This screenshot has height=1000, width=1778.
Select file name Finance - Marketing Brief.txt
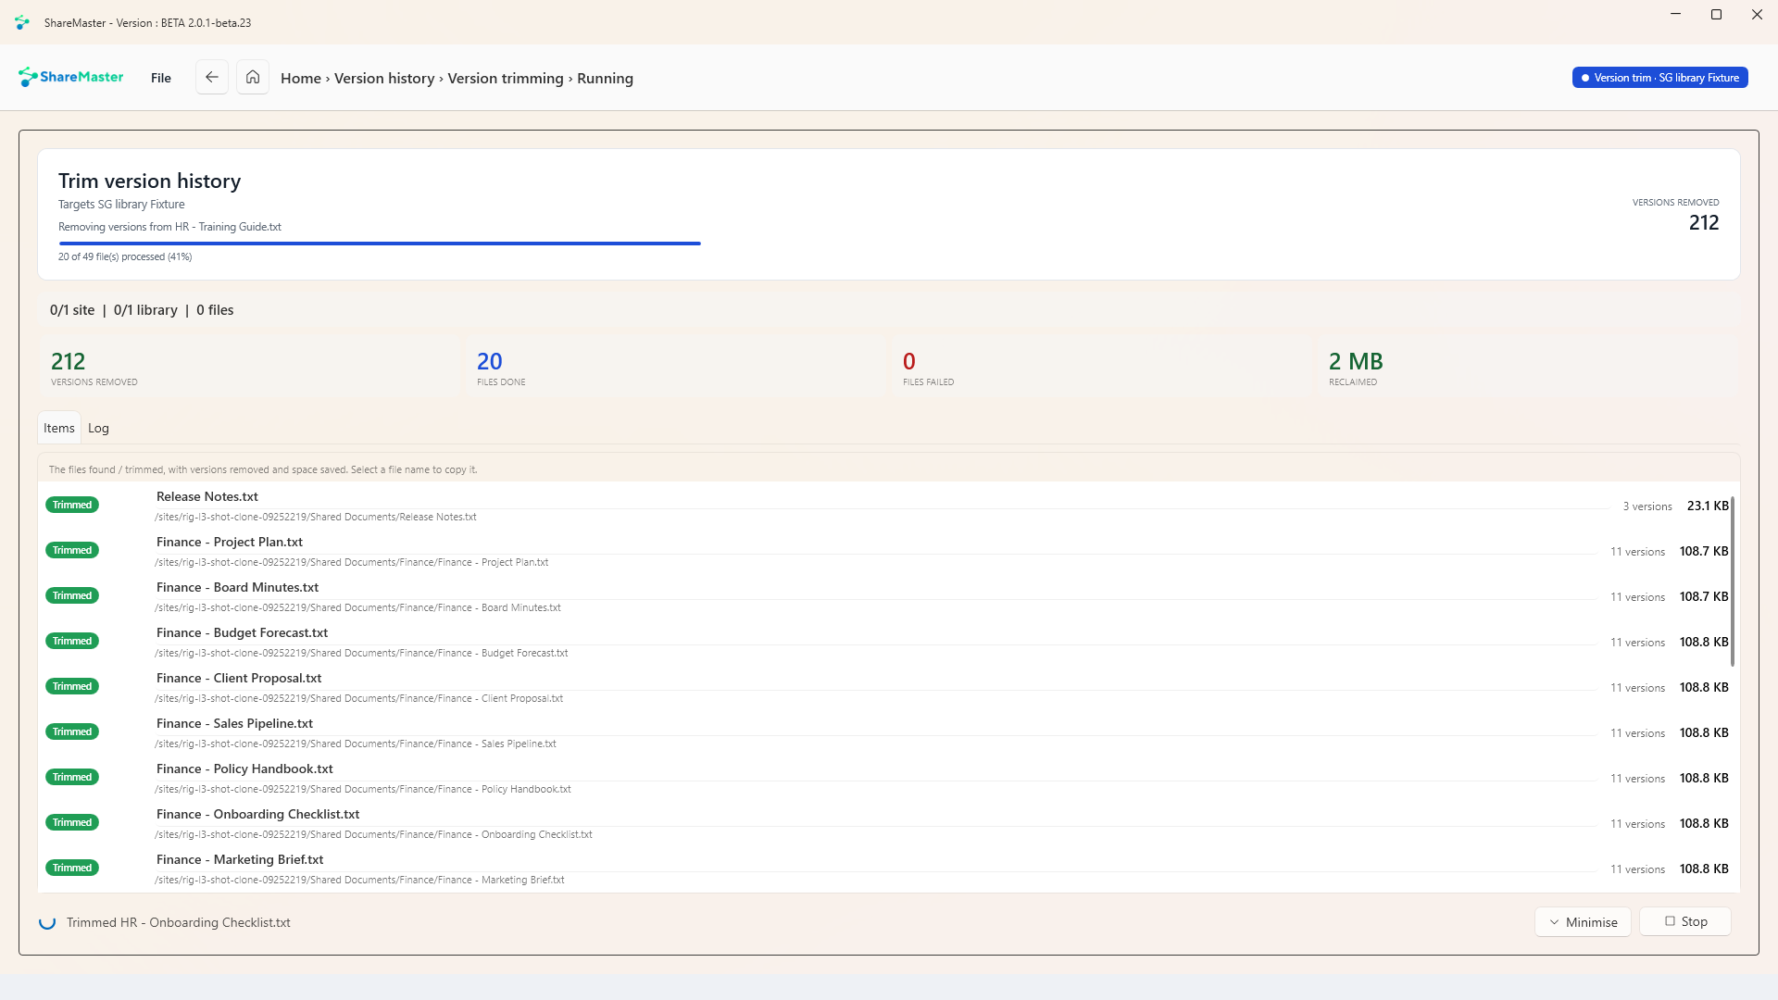240,859
